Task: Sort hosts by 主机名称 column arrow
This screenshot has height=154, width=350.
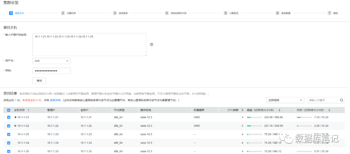Action: [x=29, y=110]
